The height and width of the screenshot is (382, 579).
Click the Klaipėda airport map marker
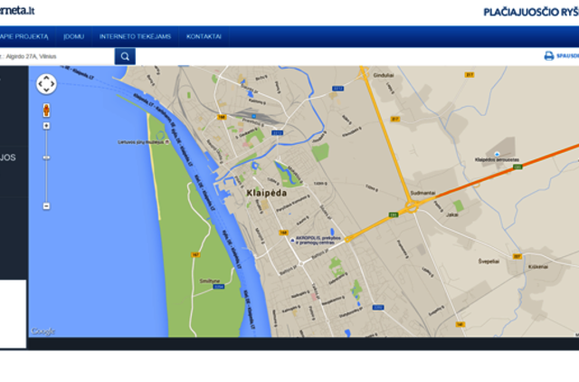[x=496, y=152]
